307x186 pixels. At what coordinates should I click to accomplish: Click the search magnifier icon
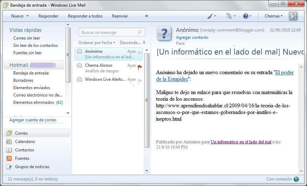139,32
